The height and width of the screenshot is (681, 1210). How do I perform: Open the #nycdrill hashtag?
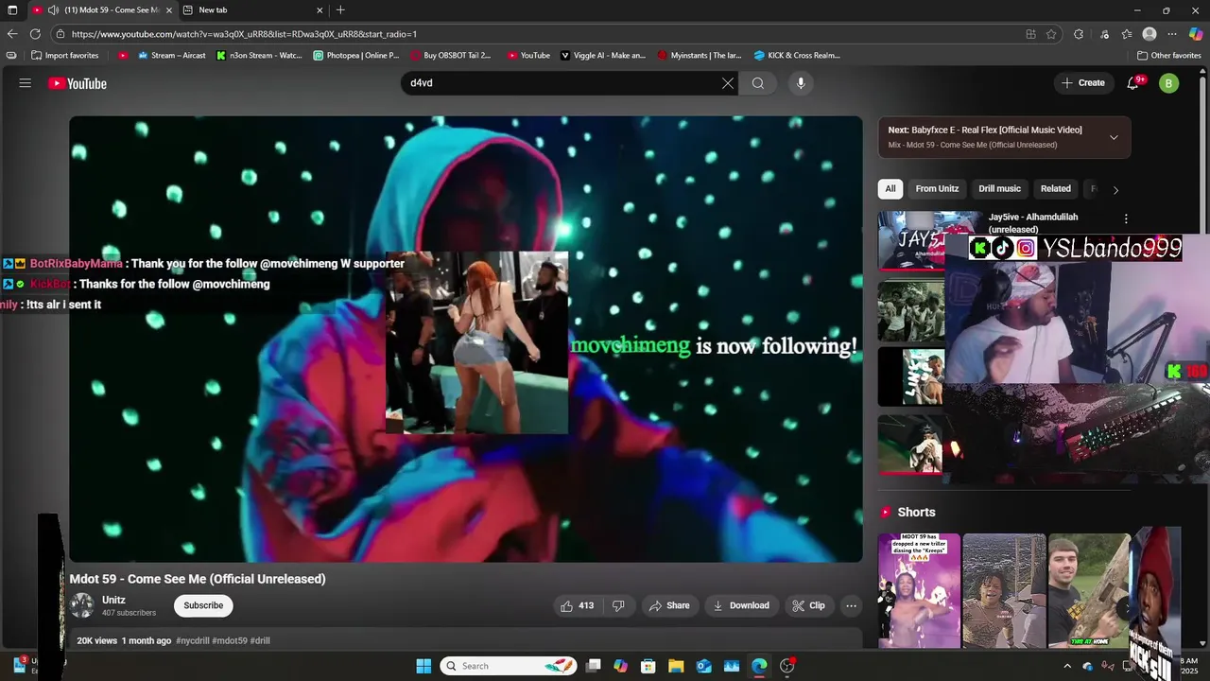click(192, 640)
